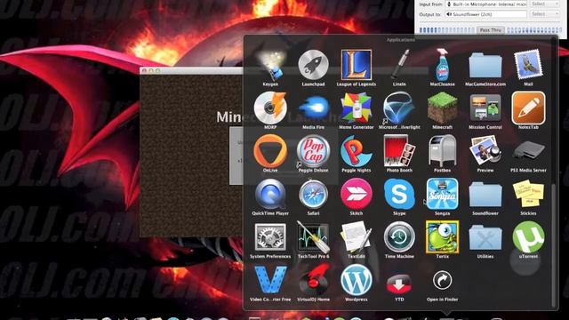Launch MacCleanse spray bottle icon
The width and height of the screenshot is (569, 320).
coord(442,65)
